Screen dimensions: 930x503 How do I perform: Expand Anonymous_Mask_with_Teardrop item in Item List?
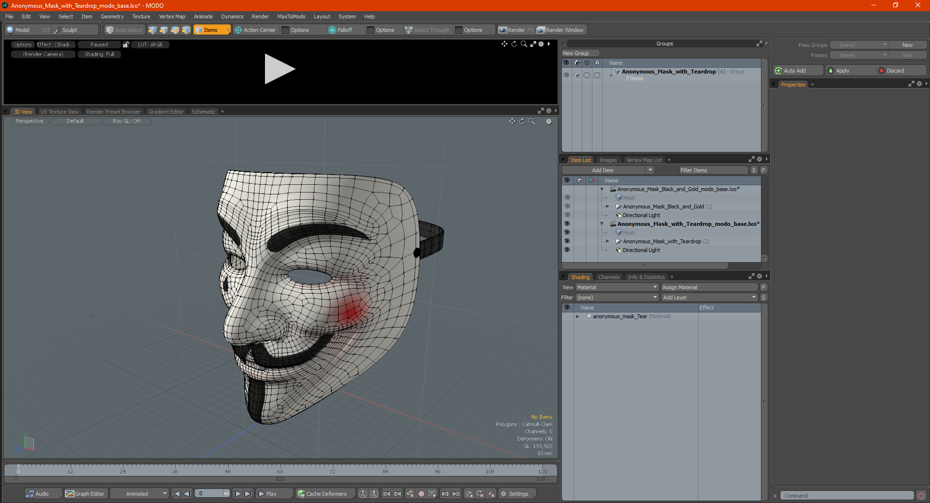point(607,241)
